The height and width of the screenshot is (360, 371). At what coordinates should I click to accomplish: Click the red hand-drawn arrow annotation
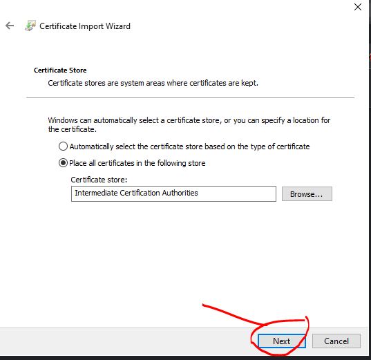pos(234,315)
